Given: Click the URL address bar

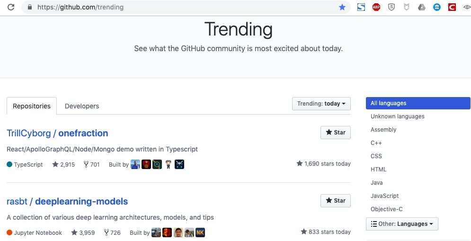Looking at the screenshot, I should click(x=185, y=7).
